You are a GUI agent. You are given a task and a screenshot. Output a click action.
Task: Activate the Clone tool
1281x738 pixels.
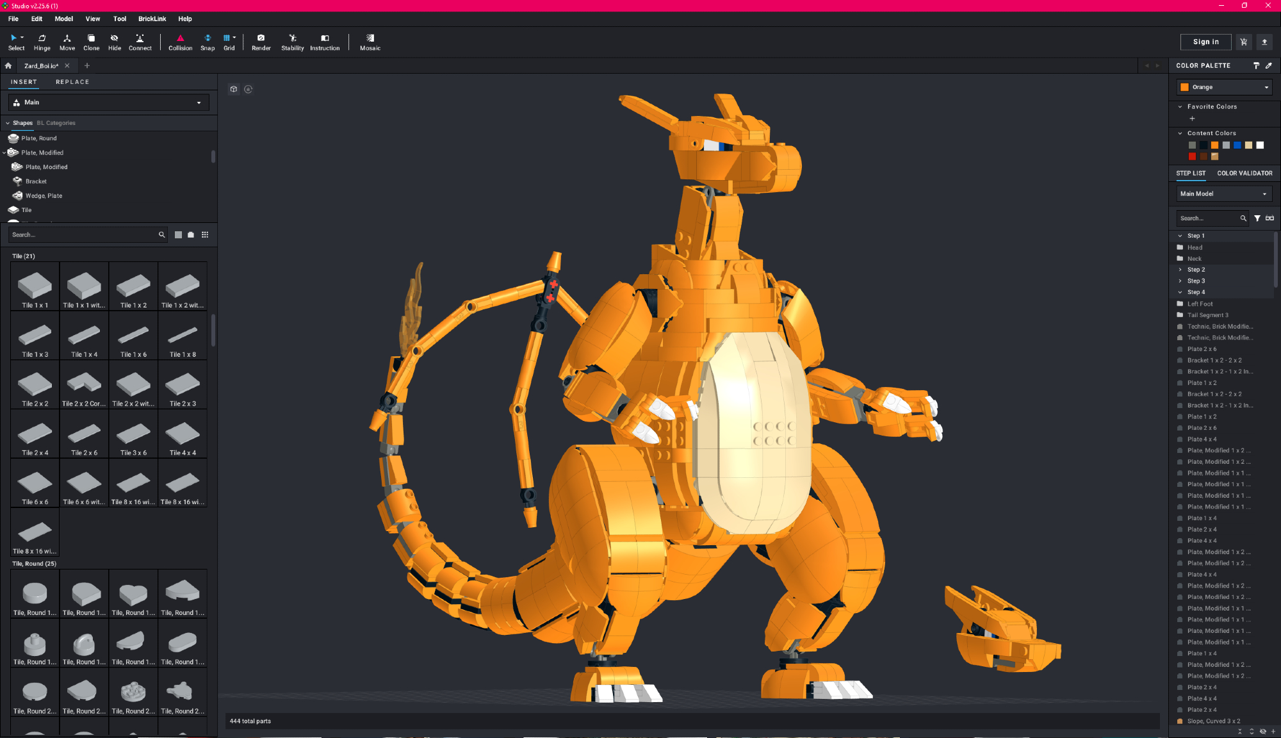tap(91, 42)
